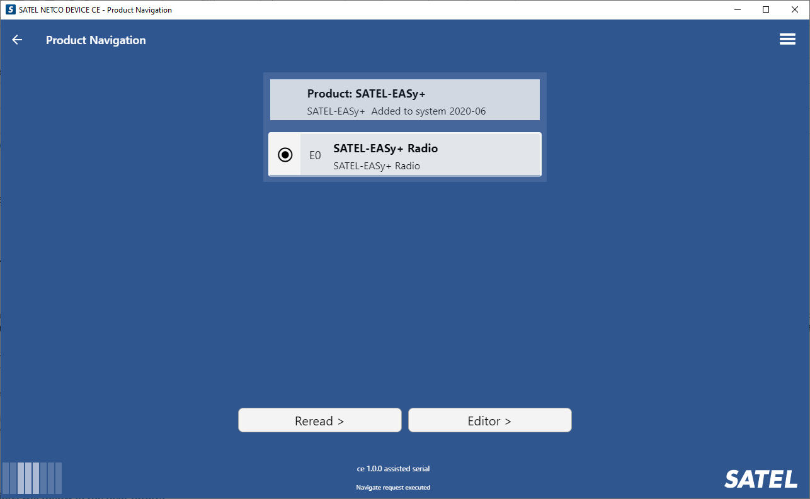
Task: Click the SATEL logo at the bottom right
Action: pyautogui.click(x=761, y=479)
